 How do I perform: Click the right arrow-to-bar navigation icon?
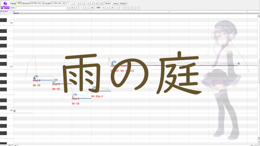pyautogui.click(x=93, y=3)
